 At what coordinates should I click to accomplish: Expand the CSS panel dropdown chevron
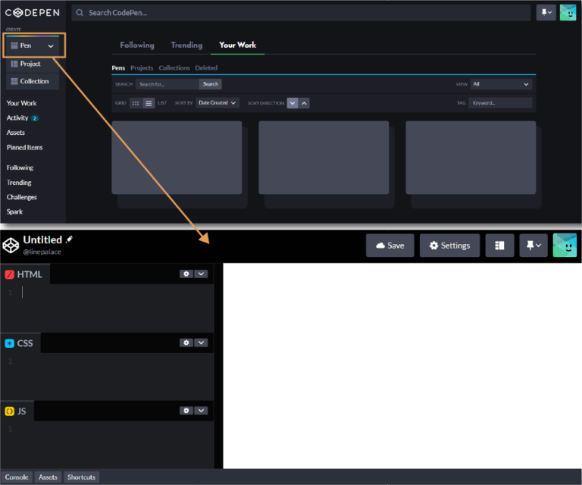tap(201, 343)
